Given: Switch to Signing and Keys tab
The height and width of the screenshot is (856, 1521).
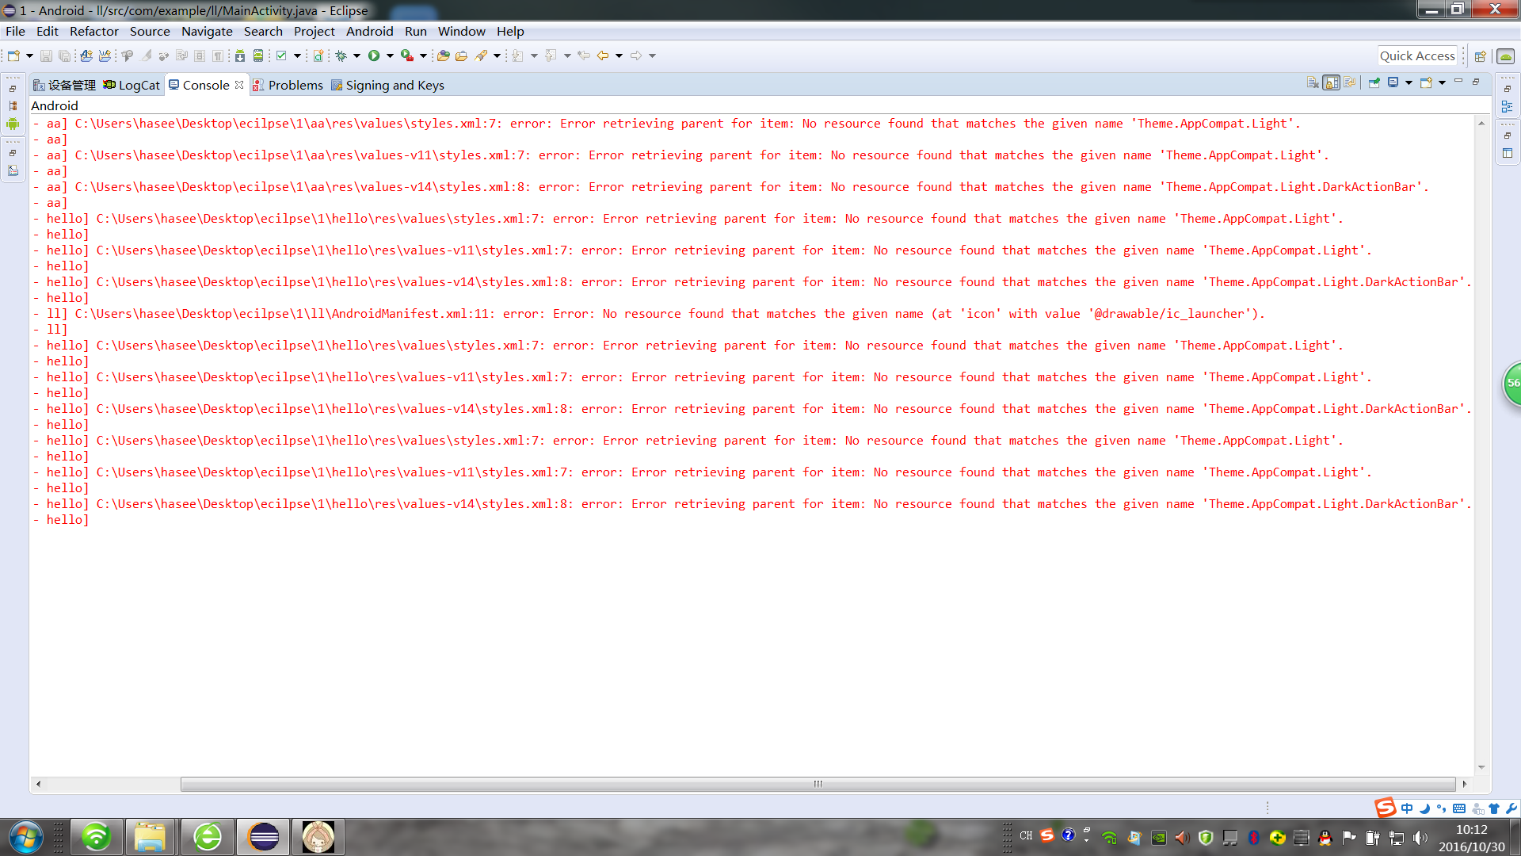Looking at the screenshot, I should pos(387,85).
